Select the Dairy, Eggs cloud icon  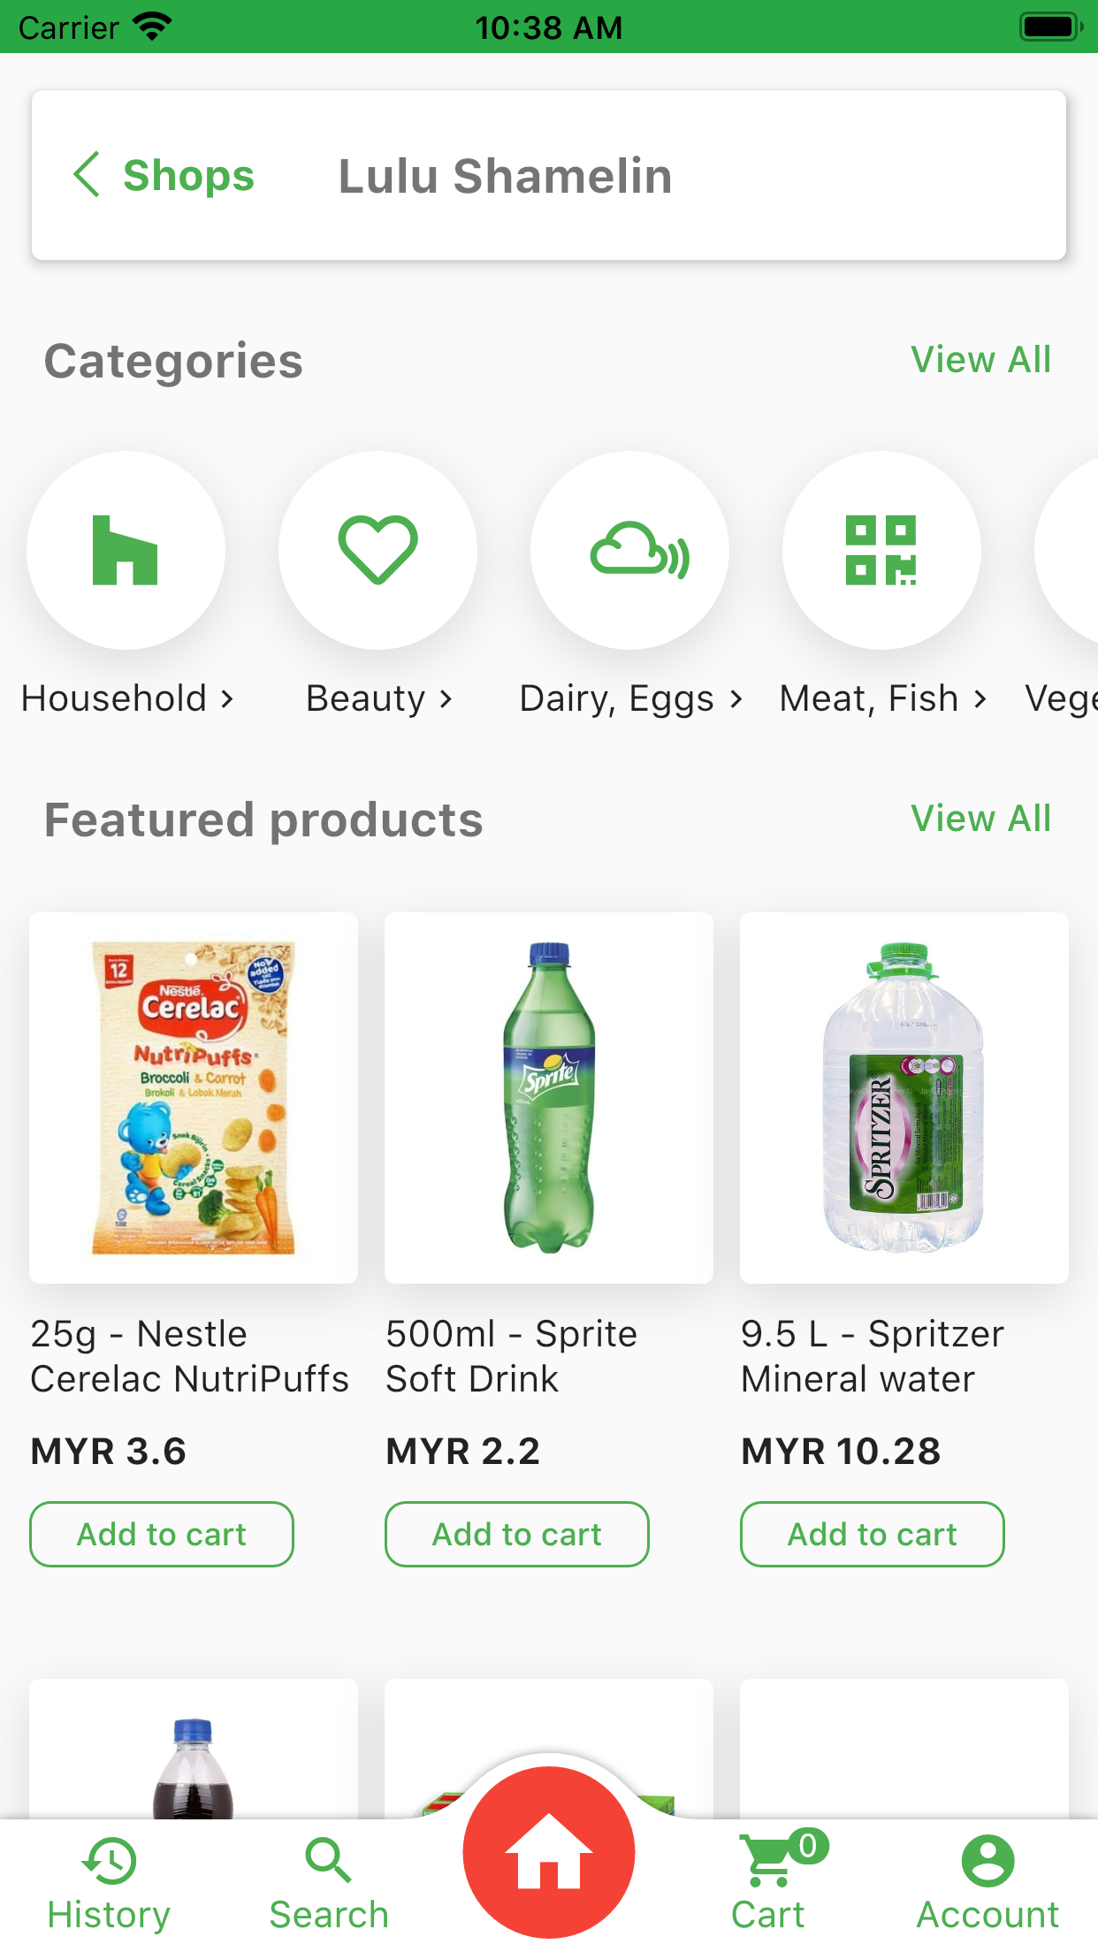click(629, 550)
